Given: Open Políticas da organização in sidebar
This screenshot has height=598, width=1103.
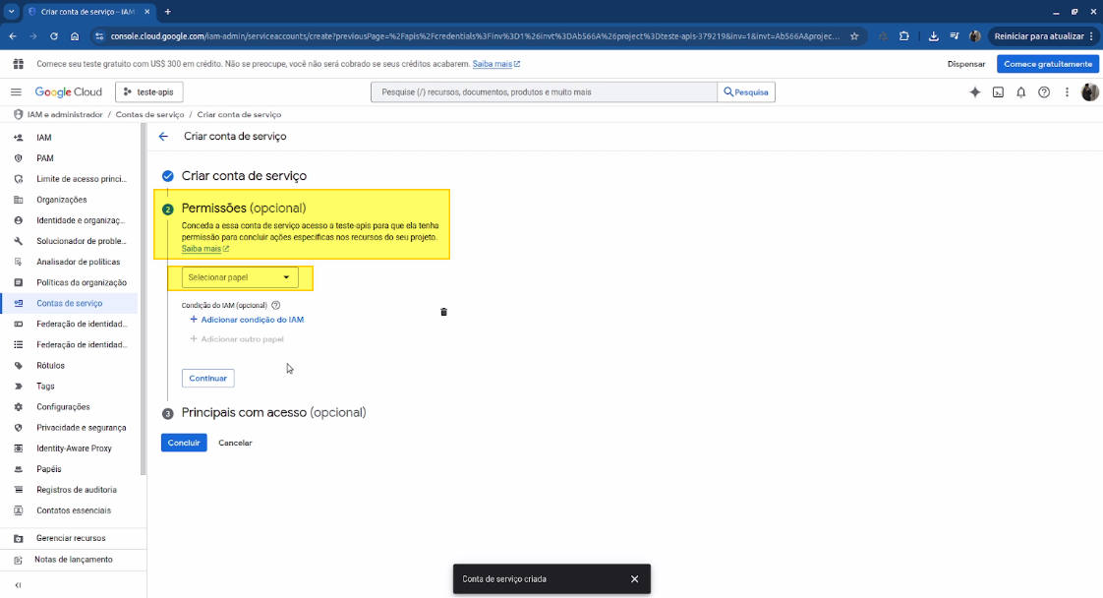Looking at the screenshot, I should 82,283.
